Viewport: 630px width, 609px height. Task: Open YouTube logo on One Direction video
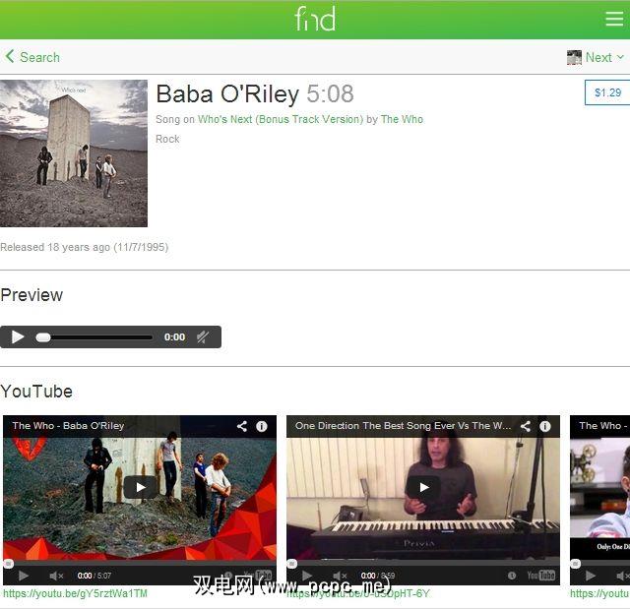pyautogui.click(x=540, y=576)
